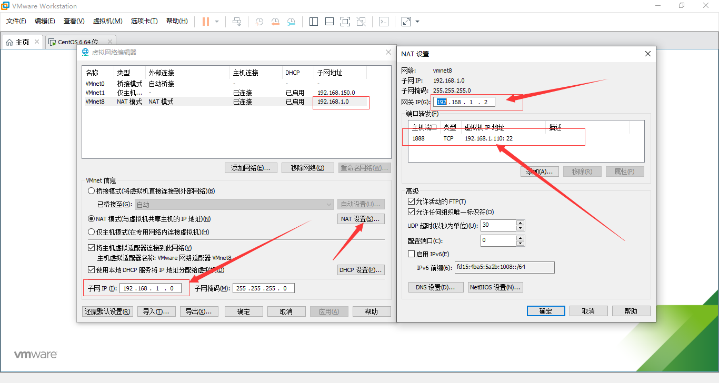This screenshot has height=383, width=719.
Task: Click the 移除网络(O) button
Action: point(308,168)
